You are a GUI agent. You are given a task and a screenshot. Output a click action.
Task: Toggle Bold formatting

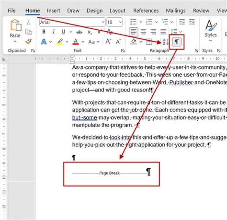44,32
